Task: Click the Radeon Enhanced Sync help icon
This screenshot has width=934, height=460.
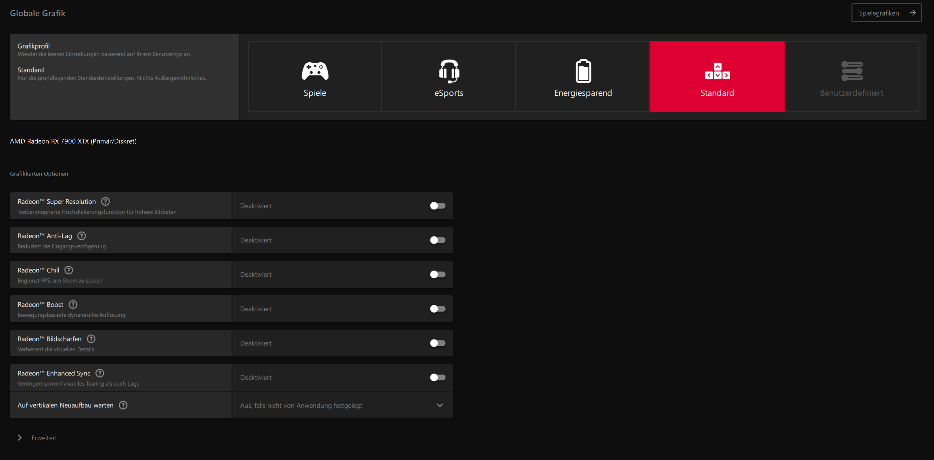Action: [100, 373]
